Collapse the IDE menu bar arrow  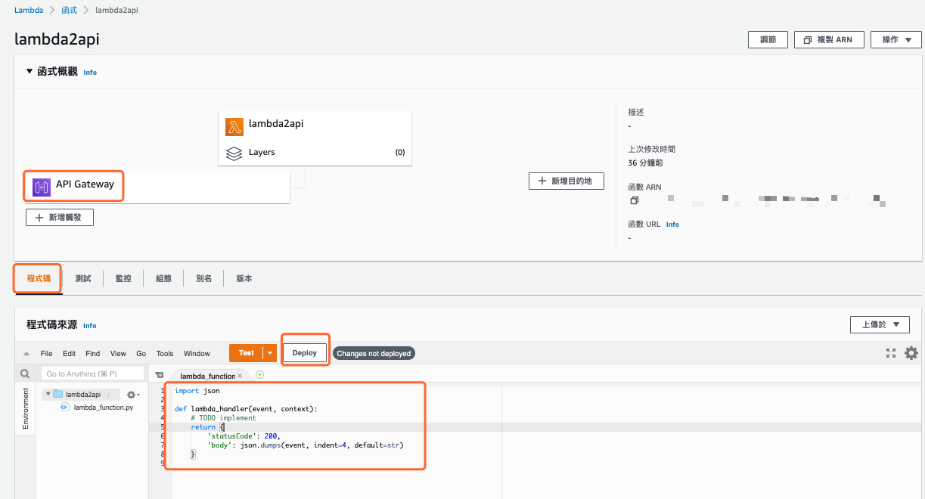tap(26, 354)
